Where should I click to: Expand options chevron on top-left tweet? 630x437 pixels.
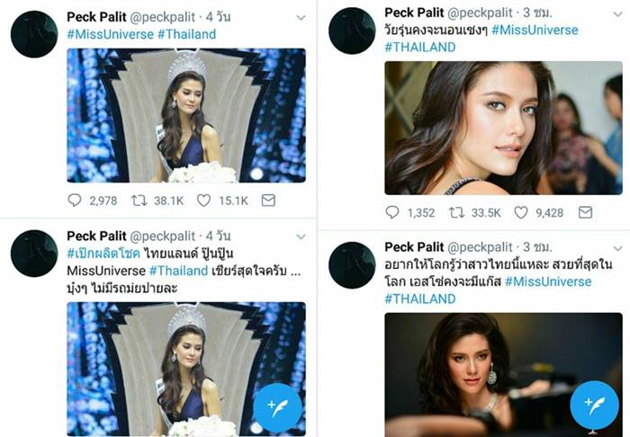coord(301,17)
